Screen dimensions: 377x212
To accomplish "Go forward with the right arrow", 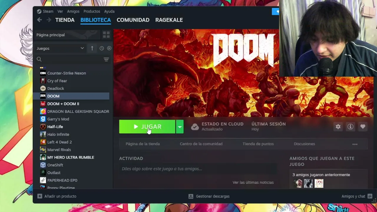I will click(x=49, y=20).
